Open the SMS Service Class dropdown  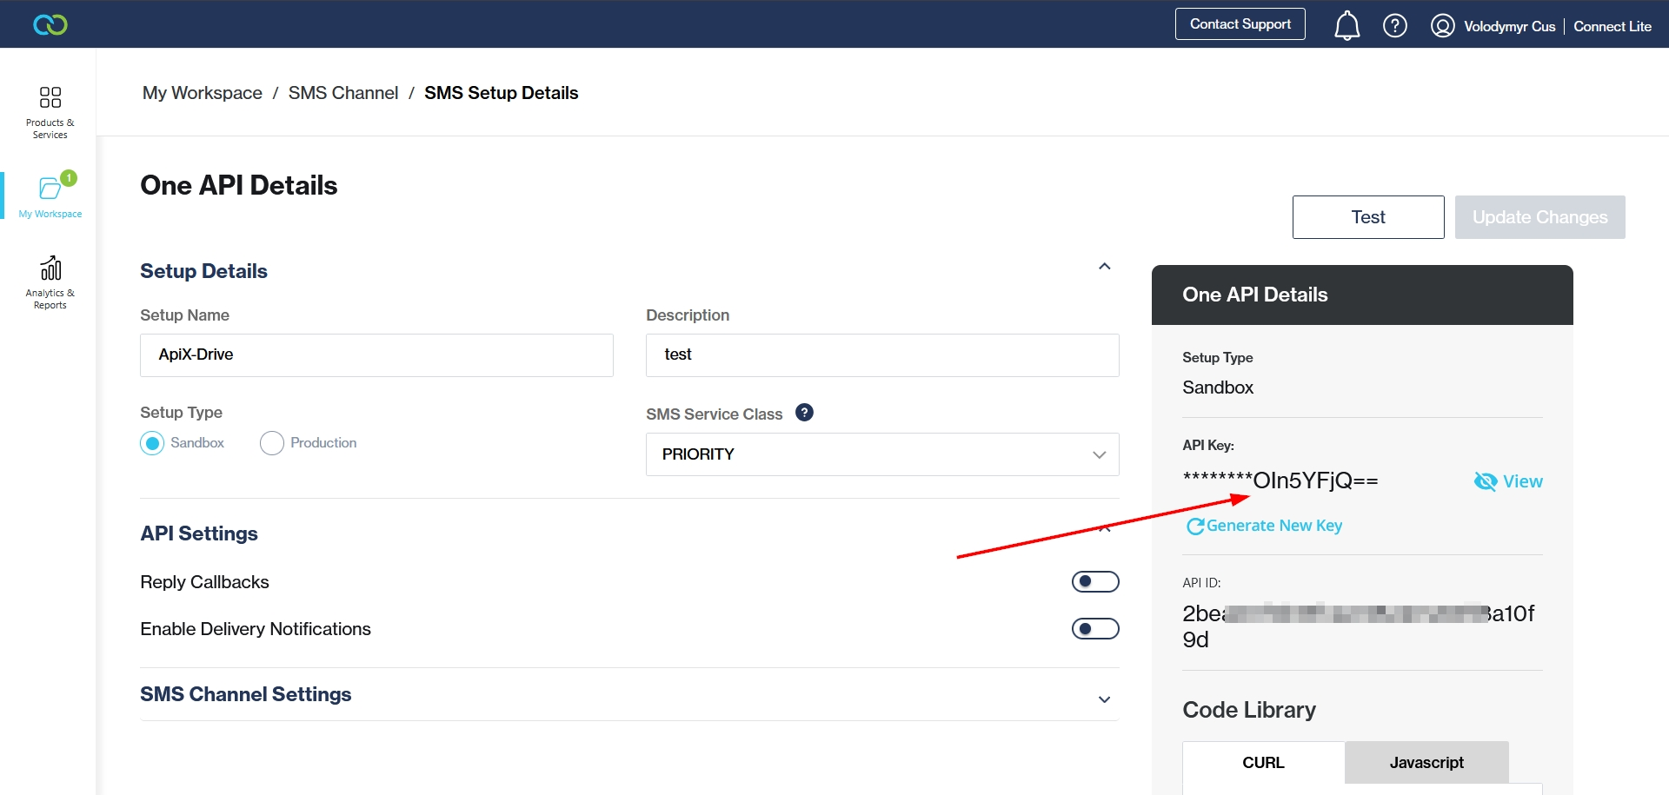coord(881,454)
